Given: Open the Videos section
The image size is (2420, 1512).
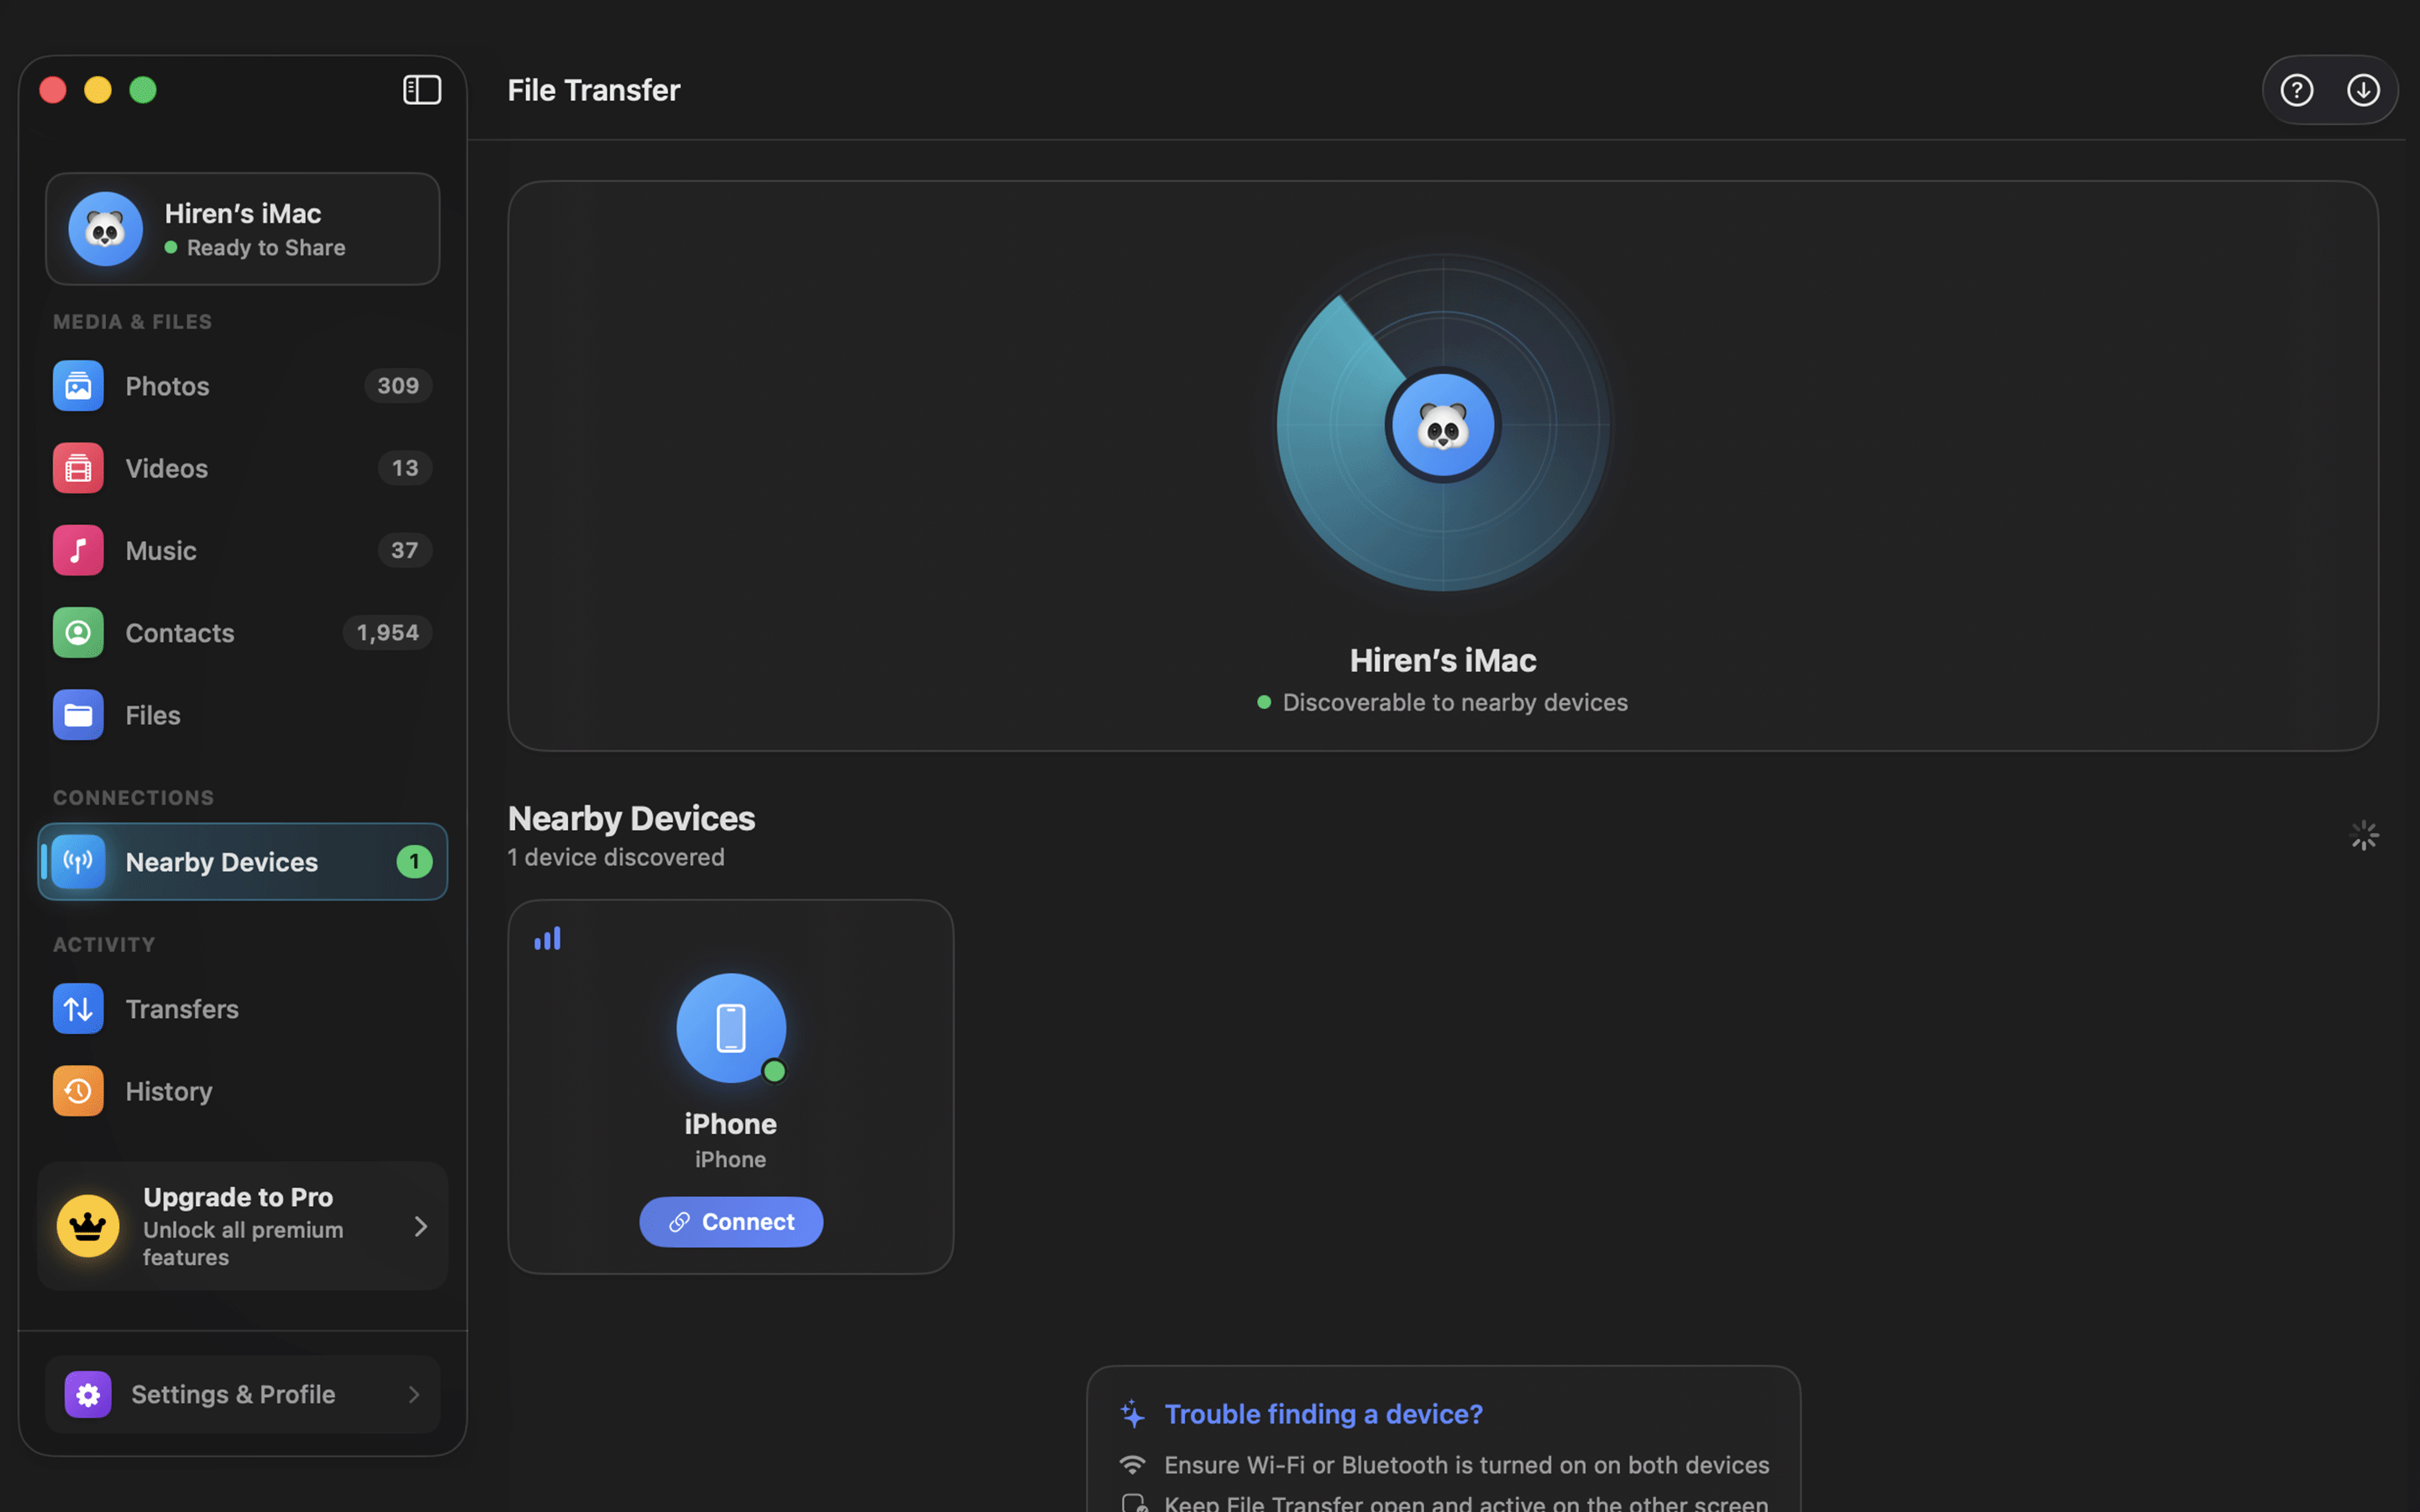Looking at the screenshot, I should 243,468.
